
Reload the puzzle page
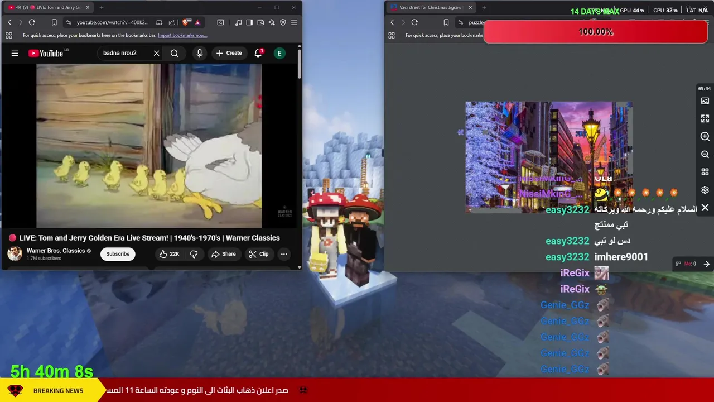(x=414, y=22)
